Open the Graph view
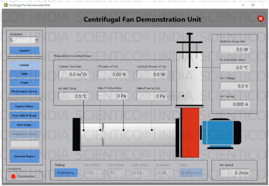Viewport: 269px width, 186px height. pos(25,82)
